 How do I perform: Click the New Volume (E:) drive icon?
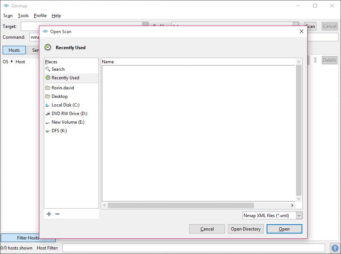(x=48, y=122)
